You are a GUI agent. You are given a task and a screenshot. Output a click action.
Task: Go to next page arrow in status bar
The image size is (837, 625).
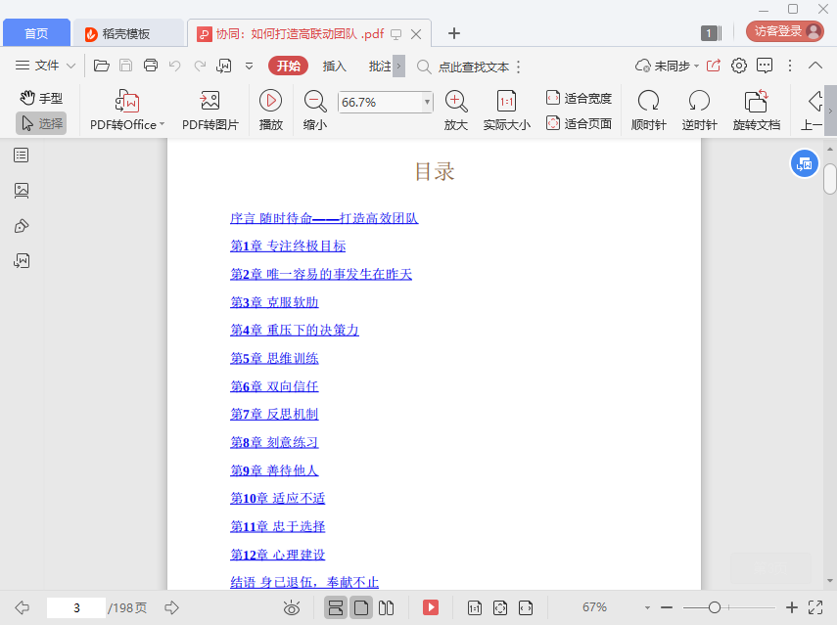[x=172, y=607]
